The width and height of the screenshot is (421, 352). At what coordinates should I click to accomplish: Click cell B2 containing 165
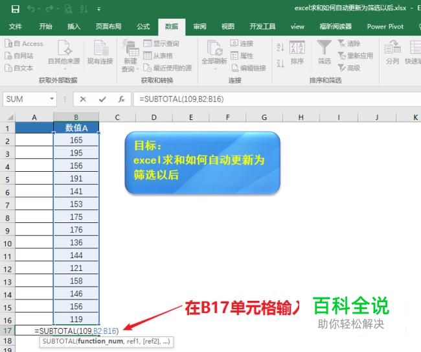tap(76, 140)
